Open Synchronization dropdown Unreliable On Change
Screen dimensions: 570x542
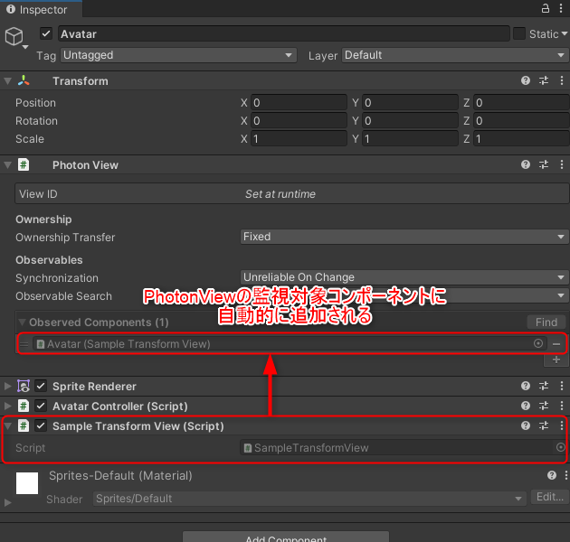404,277
